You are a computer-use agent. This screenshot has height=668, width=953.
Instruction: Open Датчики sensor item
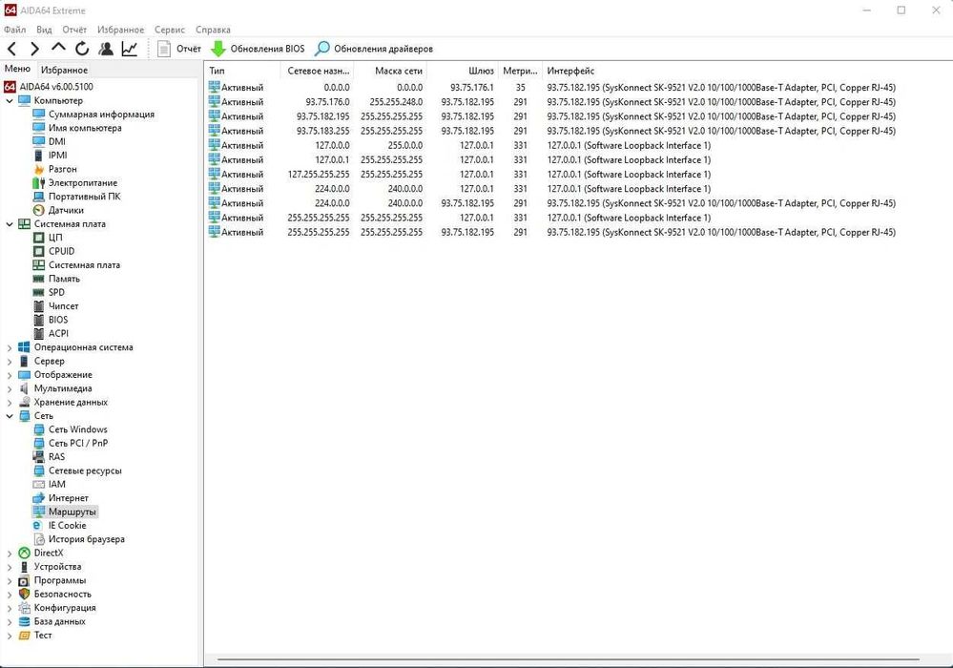pyautogui.click(x=66, y=210)
